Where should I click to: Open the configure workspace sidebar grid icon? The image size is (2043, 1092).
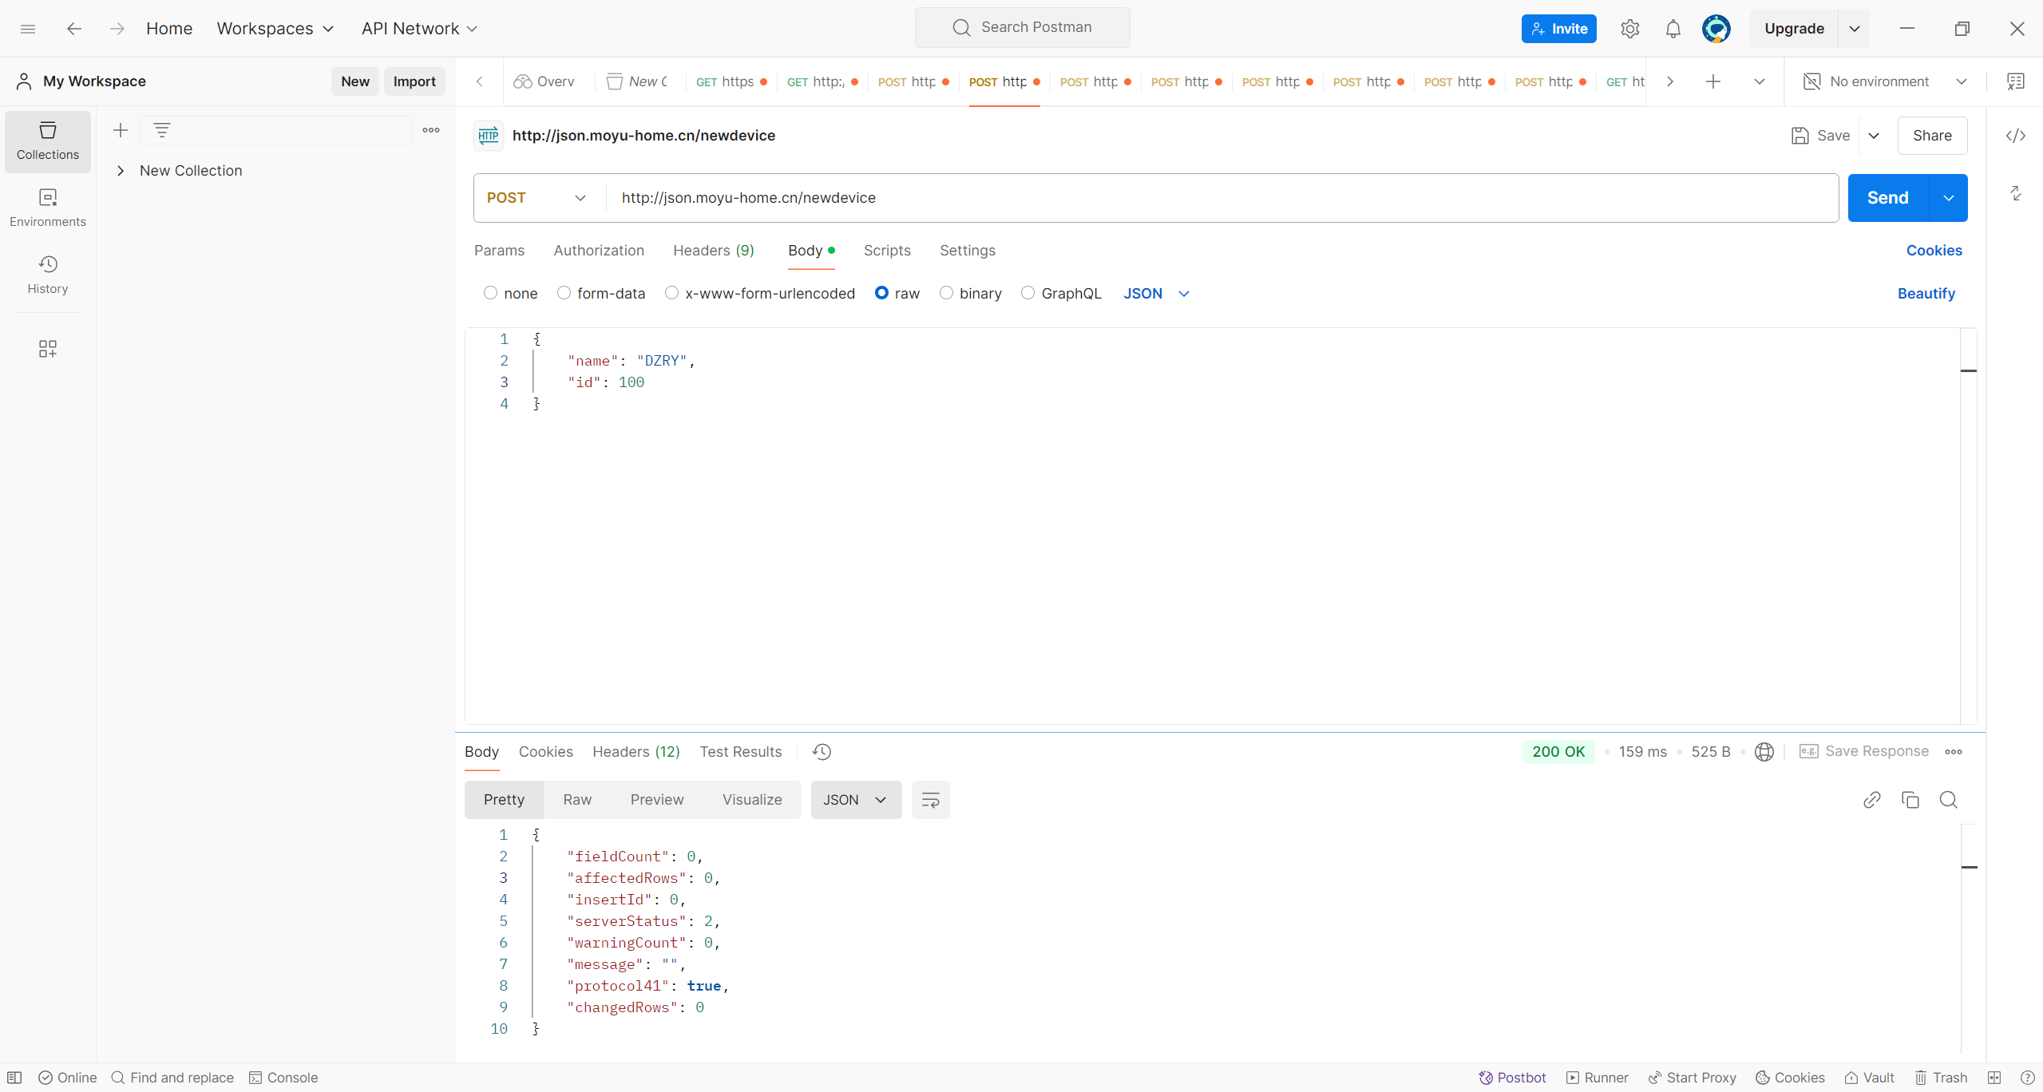coord(48,349)
